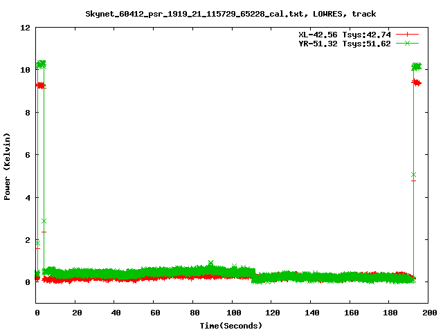Screen dimensions: 443x332
Task: Click the green marker near 3 Kelvin at left
Action: click(x=44, y=221)
